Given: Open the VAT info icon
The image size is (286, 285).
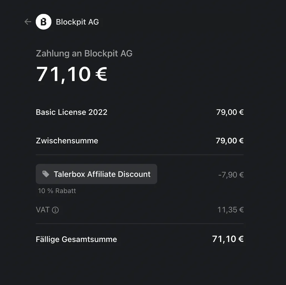Looking at the screenshot, I should [55, 210].
